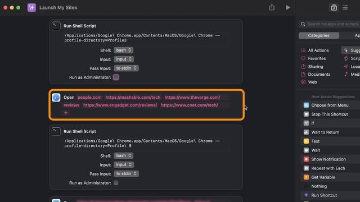Click the second Run Shell Script terminal icon

(x=56, y=131)
